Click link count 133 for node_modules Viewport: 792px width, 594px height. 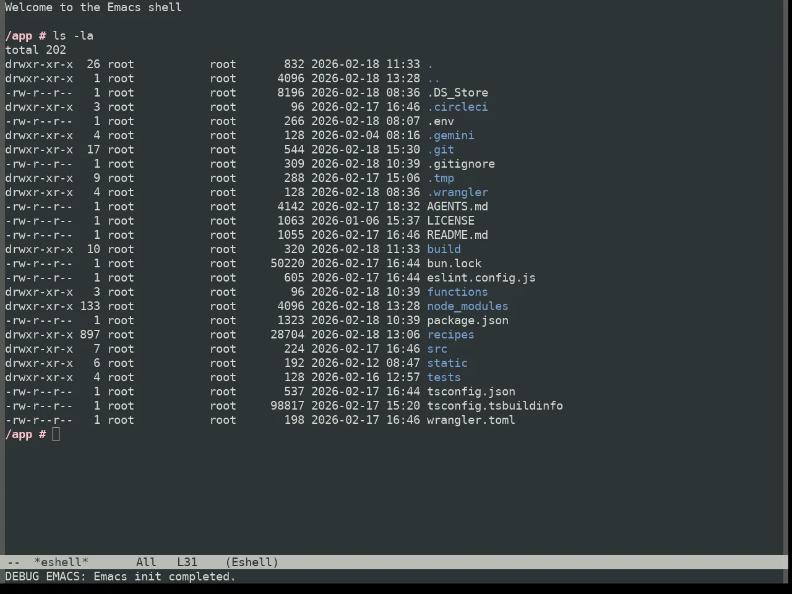click(x=90, y=306)
